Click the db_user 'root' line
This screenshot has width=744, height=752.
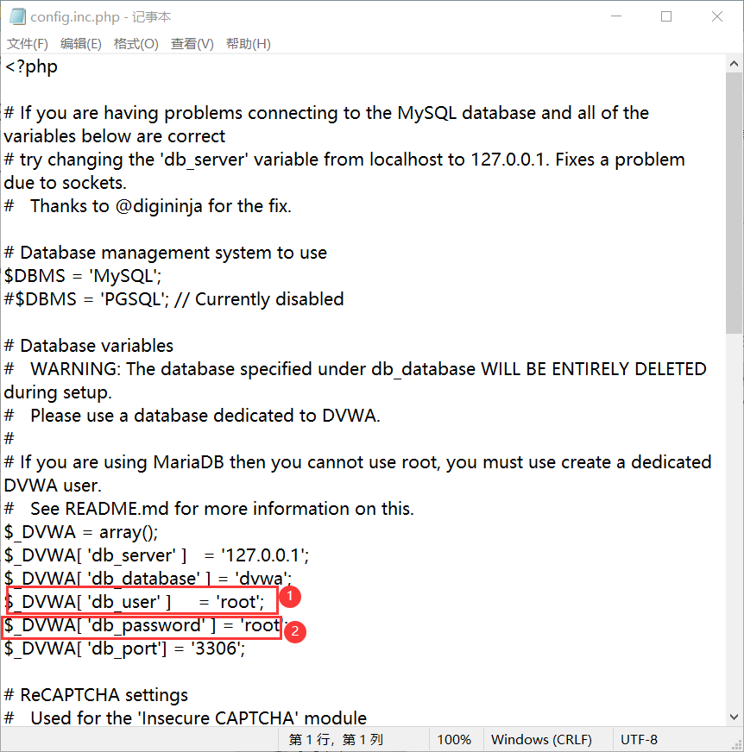[x=135, y=602]
